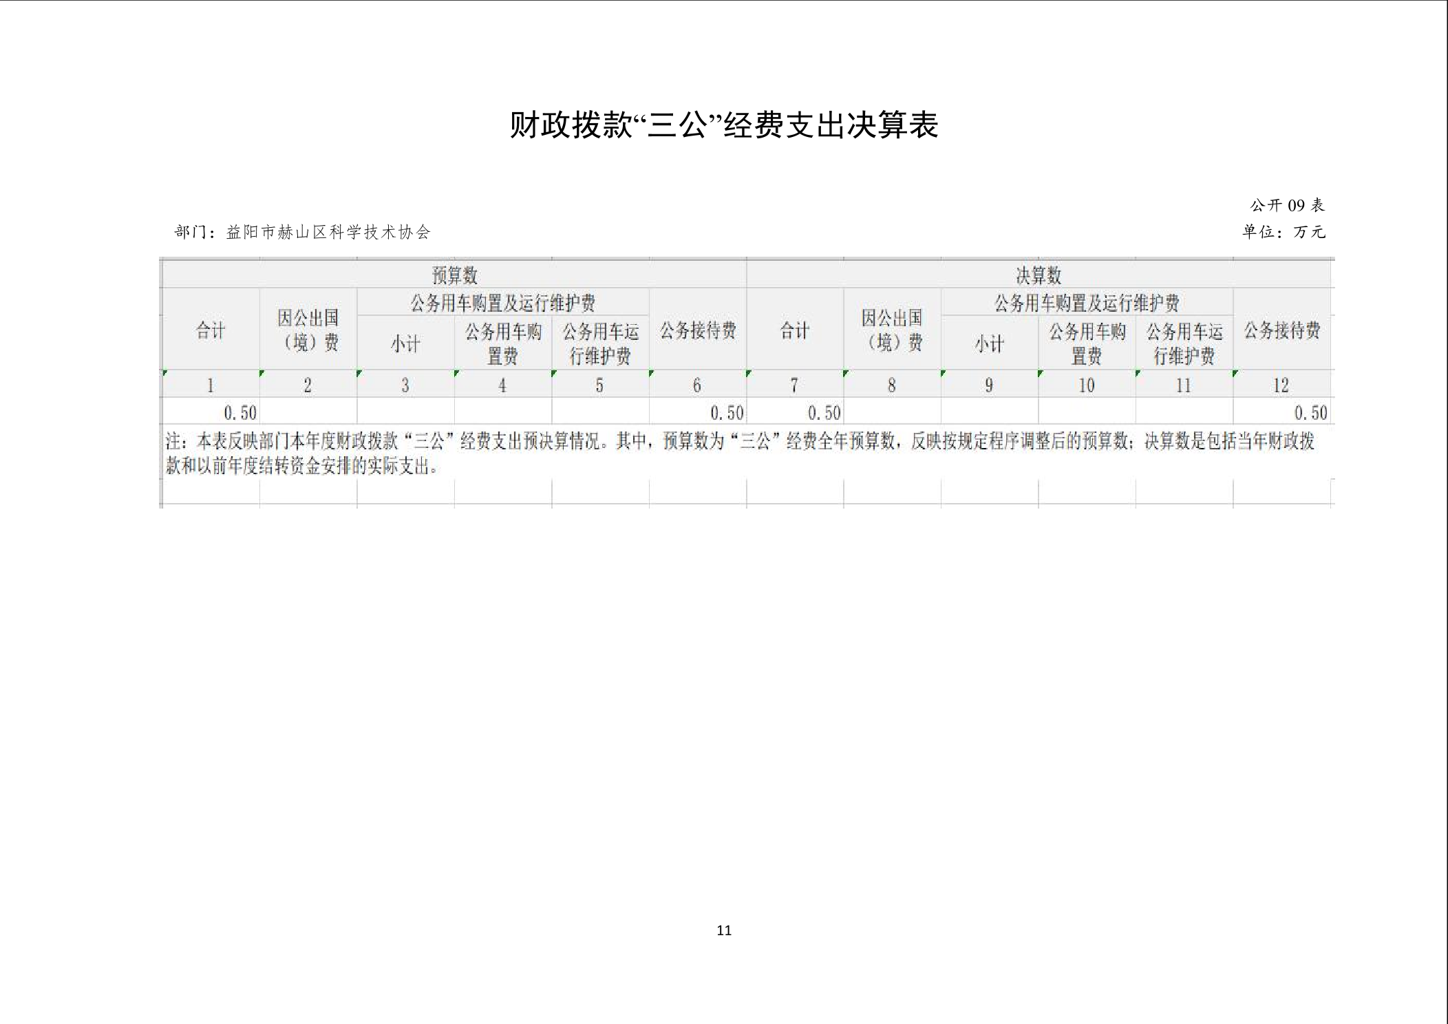Click the 合计 header under 决算数
This screenshot has height=1024, width=1448.
pyautogui.click(x=794, y=330)
